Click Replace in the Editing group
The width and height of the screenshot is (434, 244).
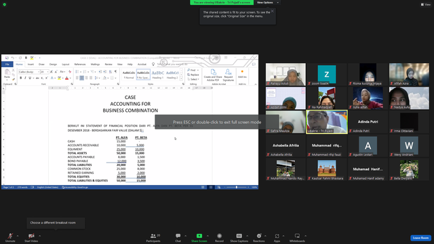pos(193,75)
